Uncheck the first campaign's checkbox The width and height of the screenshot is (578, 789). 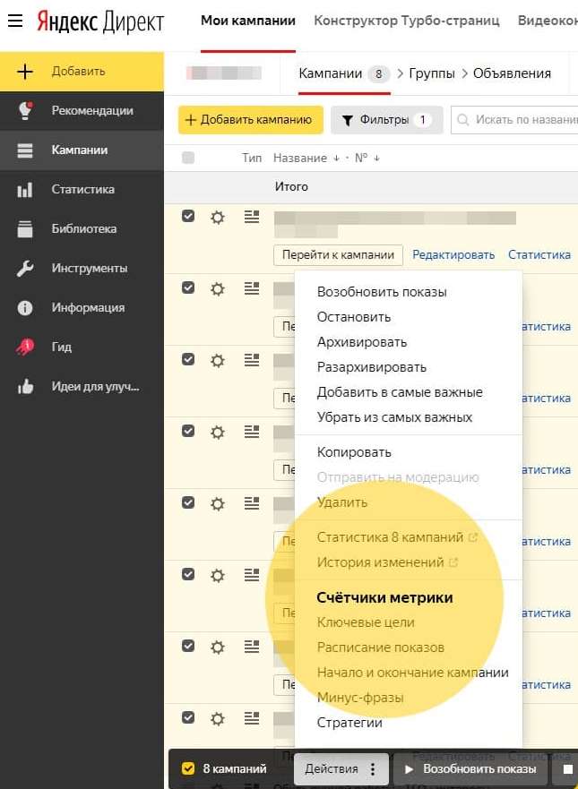(x=188, y=216)
